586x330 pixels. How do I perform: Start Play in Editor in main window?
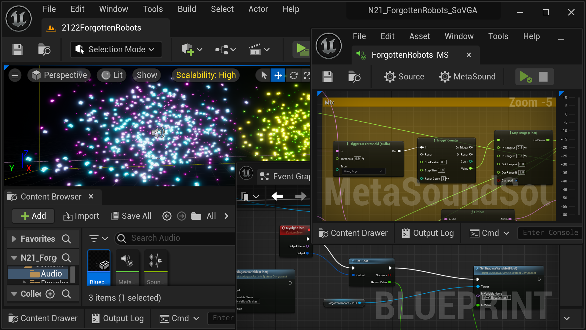(302, 50)
